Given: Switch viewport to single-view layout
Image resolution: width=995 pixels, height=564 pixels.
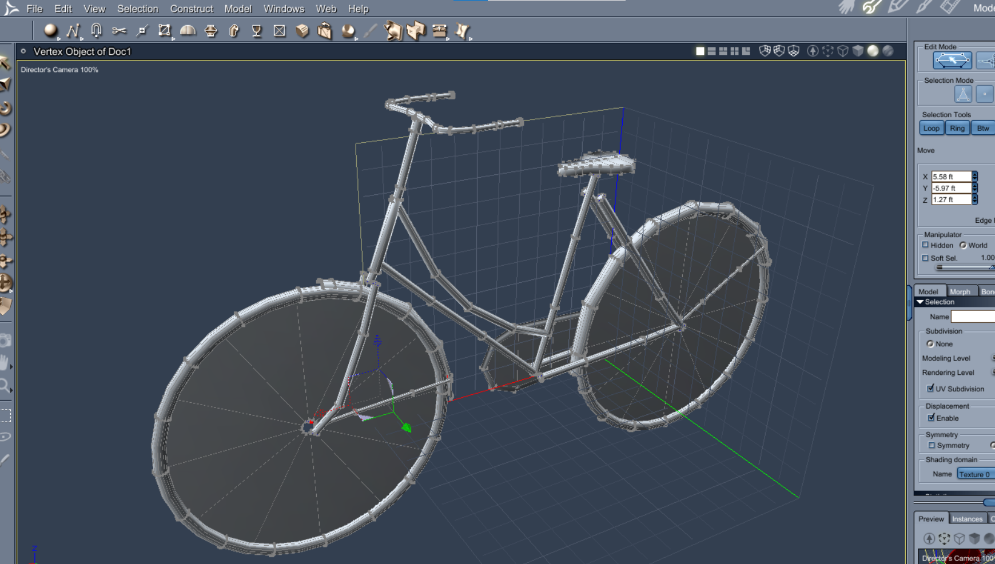Looking at the screenshot, I should pyautogui.click(x=700, y=51).
